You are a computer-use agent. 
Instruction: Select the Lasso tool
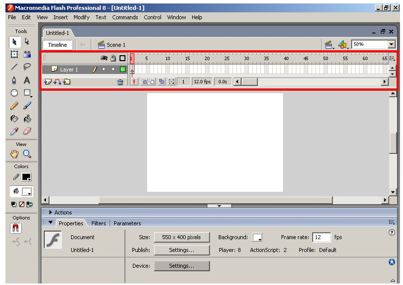tap(27, 67)
